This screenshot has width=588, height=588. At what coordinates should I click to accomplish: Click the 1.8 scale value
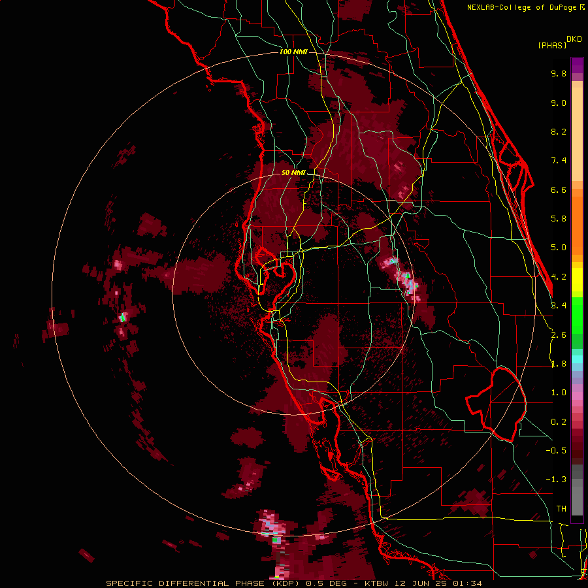coord(559,364)
